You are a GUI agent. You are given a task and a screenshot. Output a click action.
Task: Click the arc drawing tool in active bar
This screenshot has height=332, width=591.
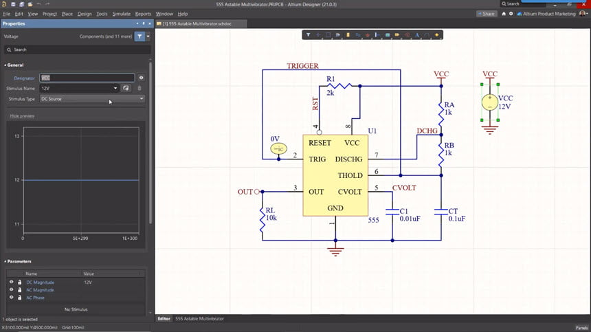pyautogui.click(x=427, y=35)
